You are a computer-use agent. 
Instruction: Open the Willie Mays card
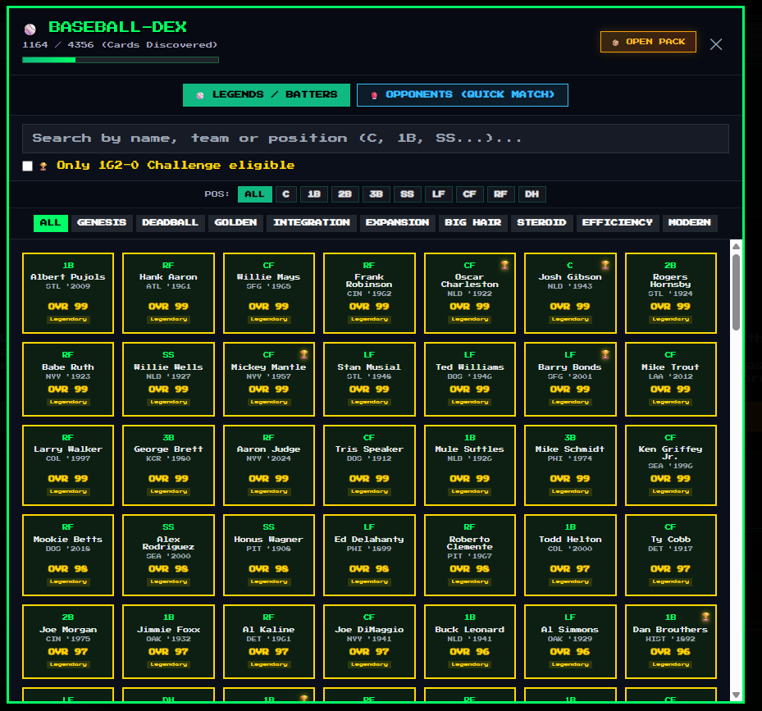pyautogui.click(x=269, y=293)
